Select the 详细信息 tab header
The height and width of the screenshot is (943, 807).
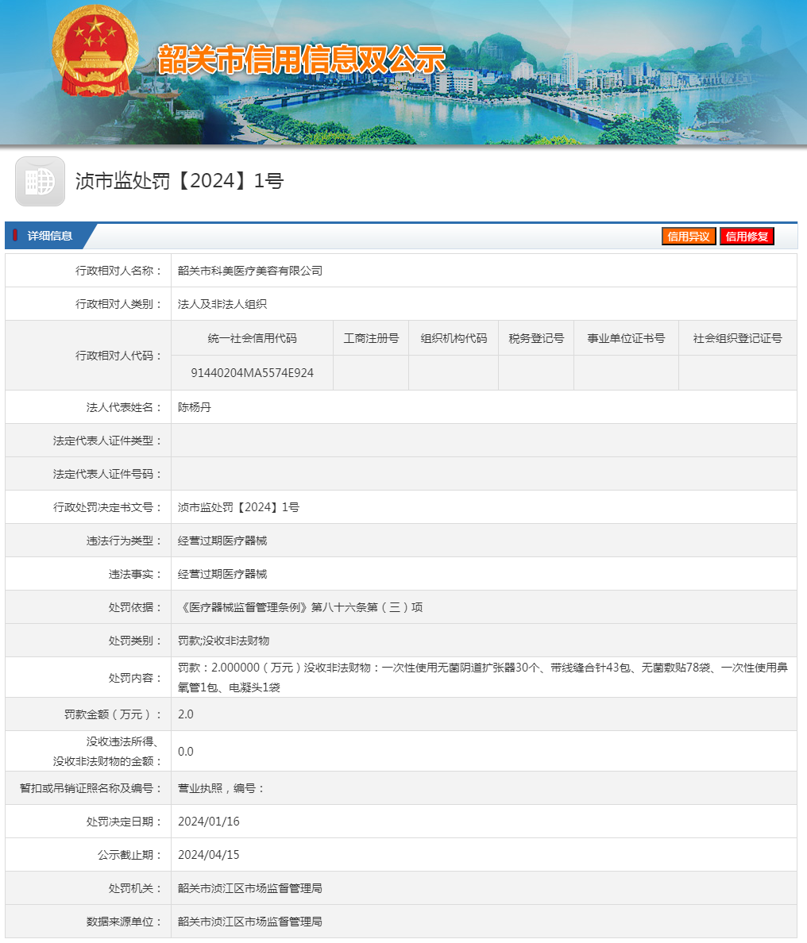[x=50, y=237]
